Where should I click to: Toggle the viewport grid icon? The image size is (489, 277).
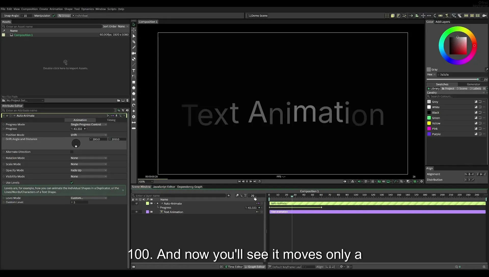373,182
